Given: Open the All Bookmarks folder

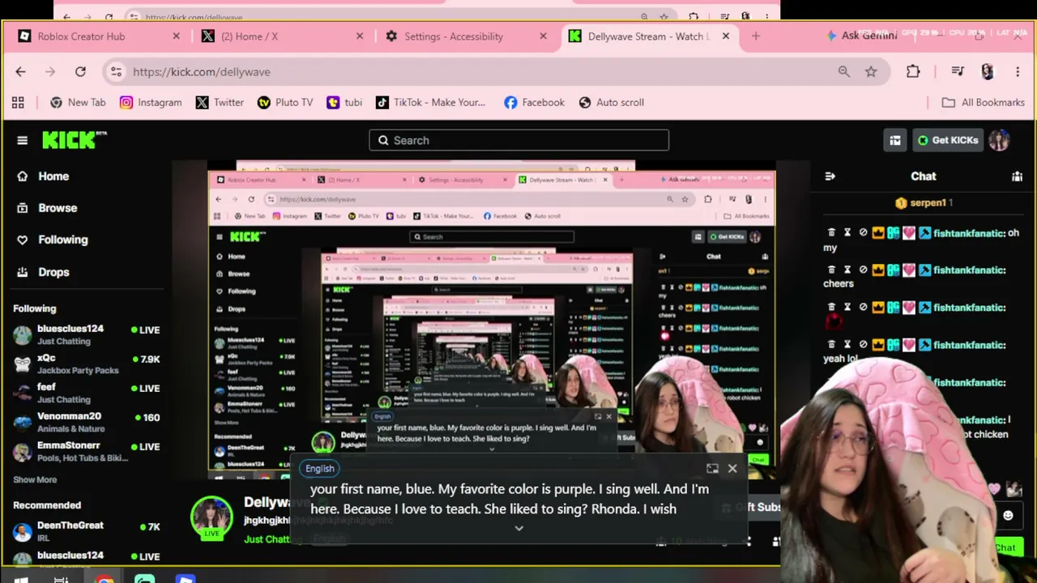Looking at the screenshot, I should click(x=984, y=102).
